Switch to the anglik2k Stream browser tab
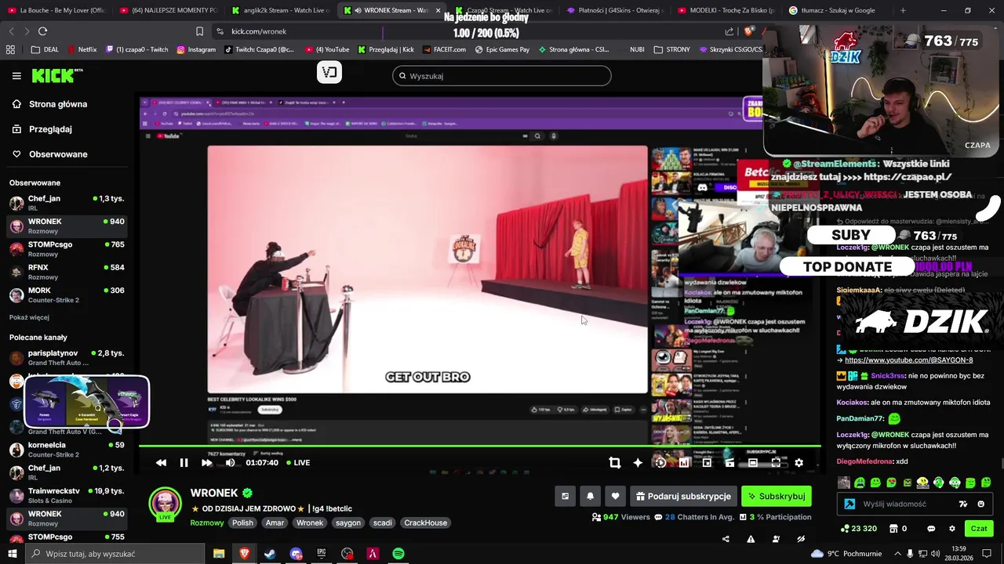This screenshot has width=1004, height=564. coord(280,10)
